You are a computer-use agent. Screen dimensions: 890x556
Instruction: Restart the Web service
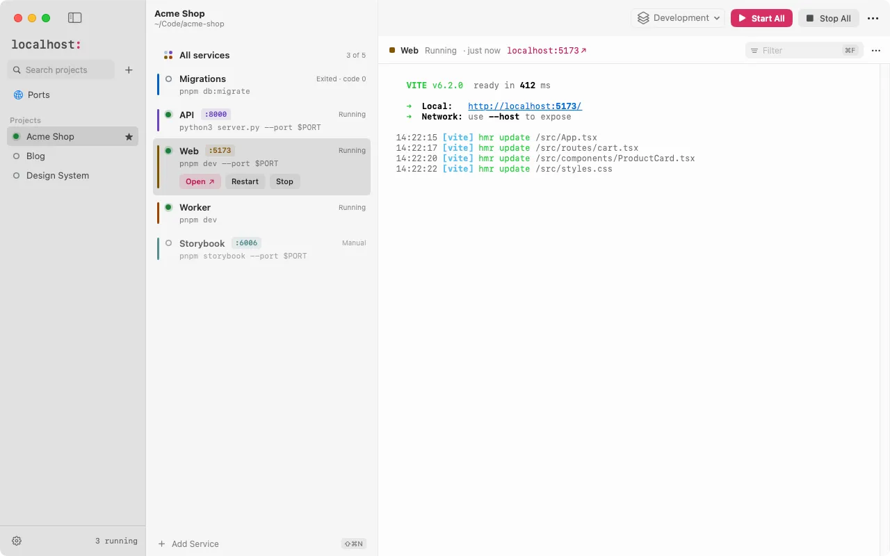[245, 181]
